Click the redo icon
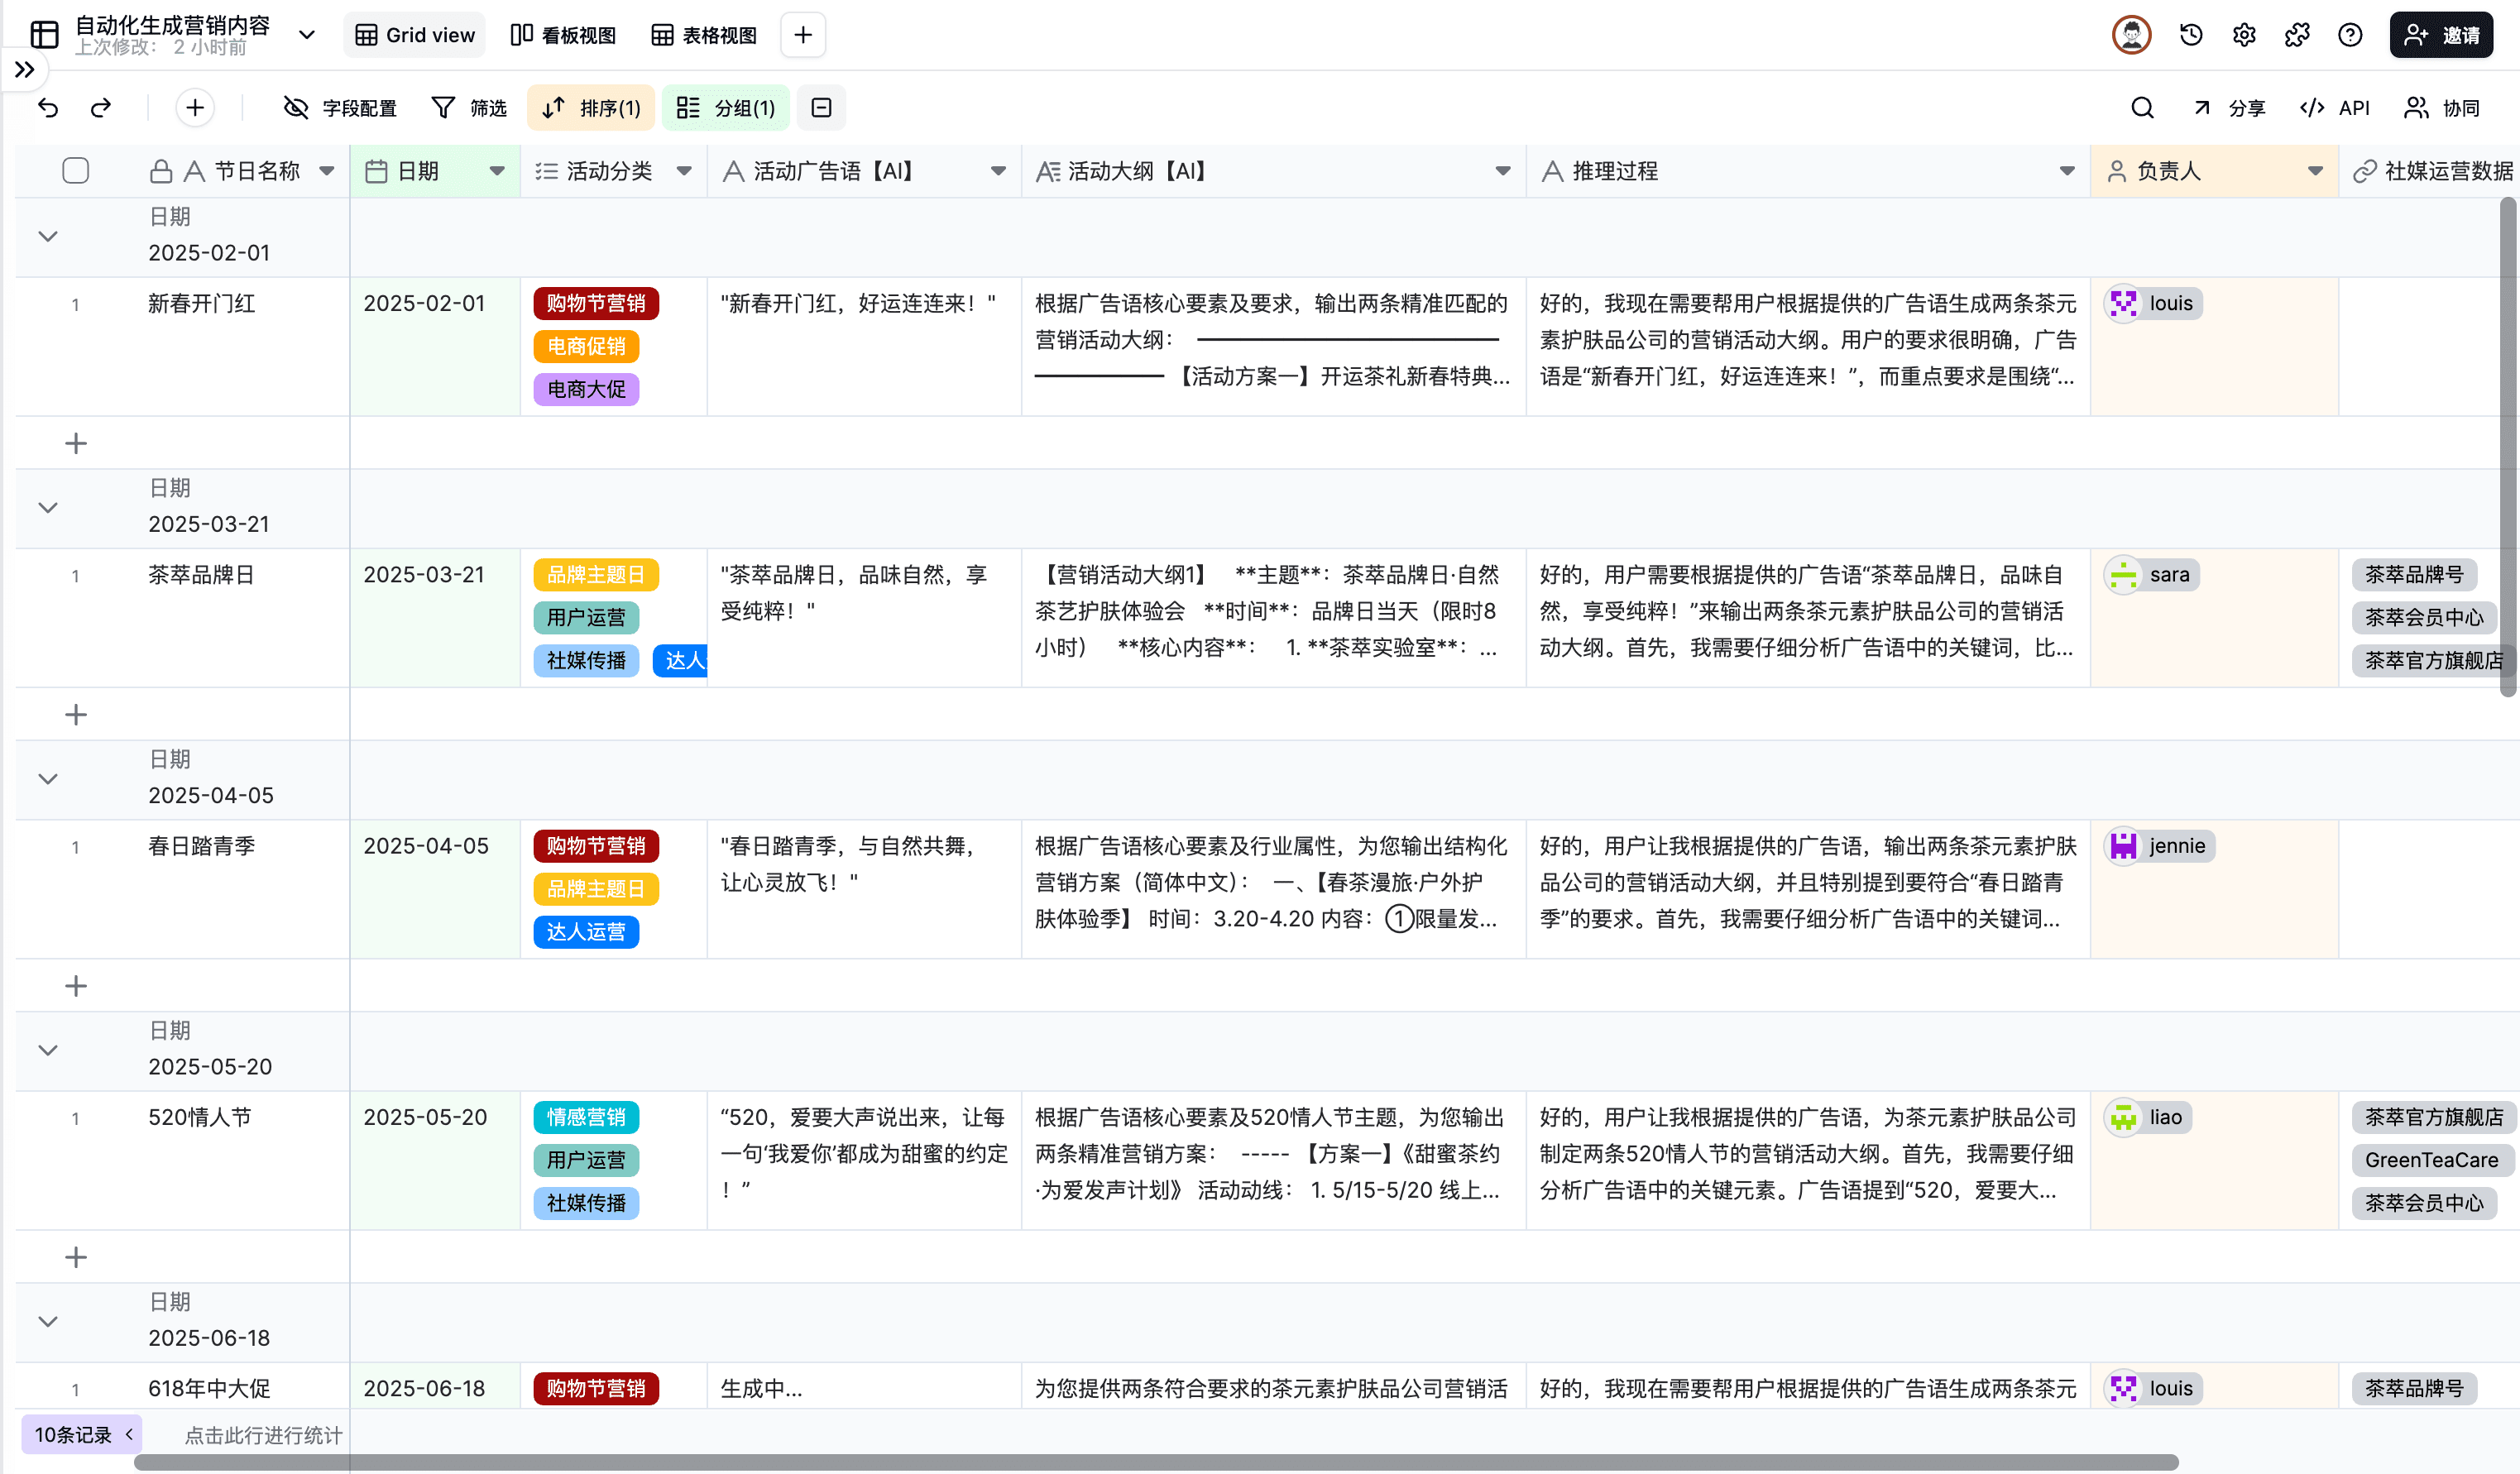 (100, 107)
